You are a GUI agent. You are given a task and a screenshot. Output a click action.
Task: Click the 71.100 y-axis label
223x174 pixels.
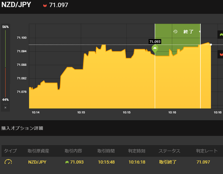click(x=22, y=38)
